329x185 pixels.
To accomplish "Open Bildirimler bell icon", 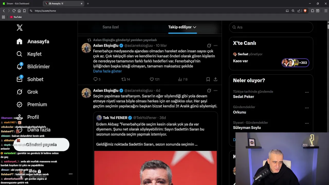I will click(x=20, y=66).
